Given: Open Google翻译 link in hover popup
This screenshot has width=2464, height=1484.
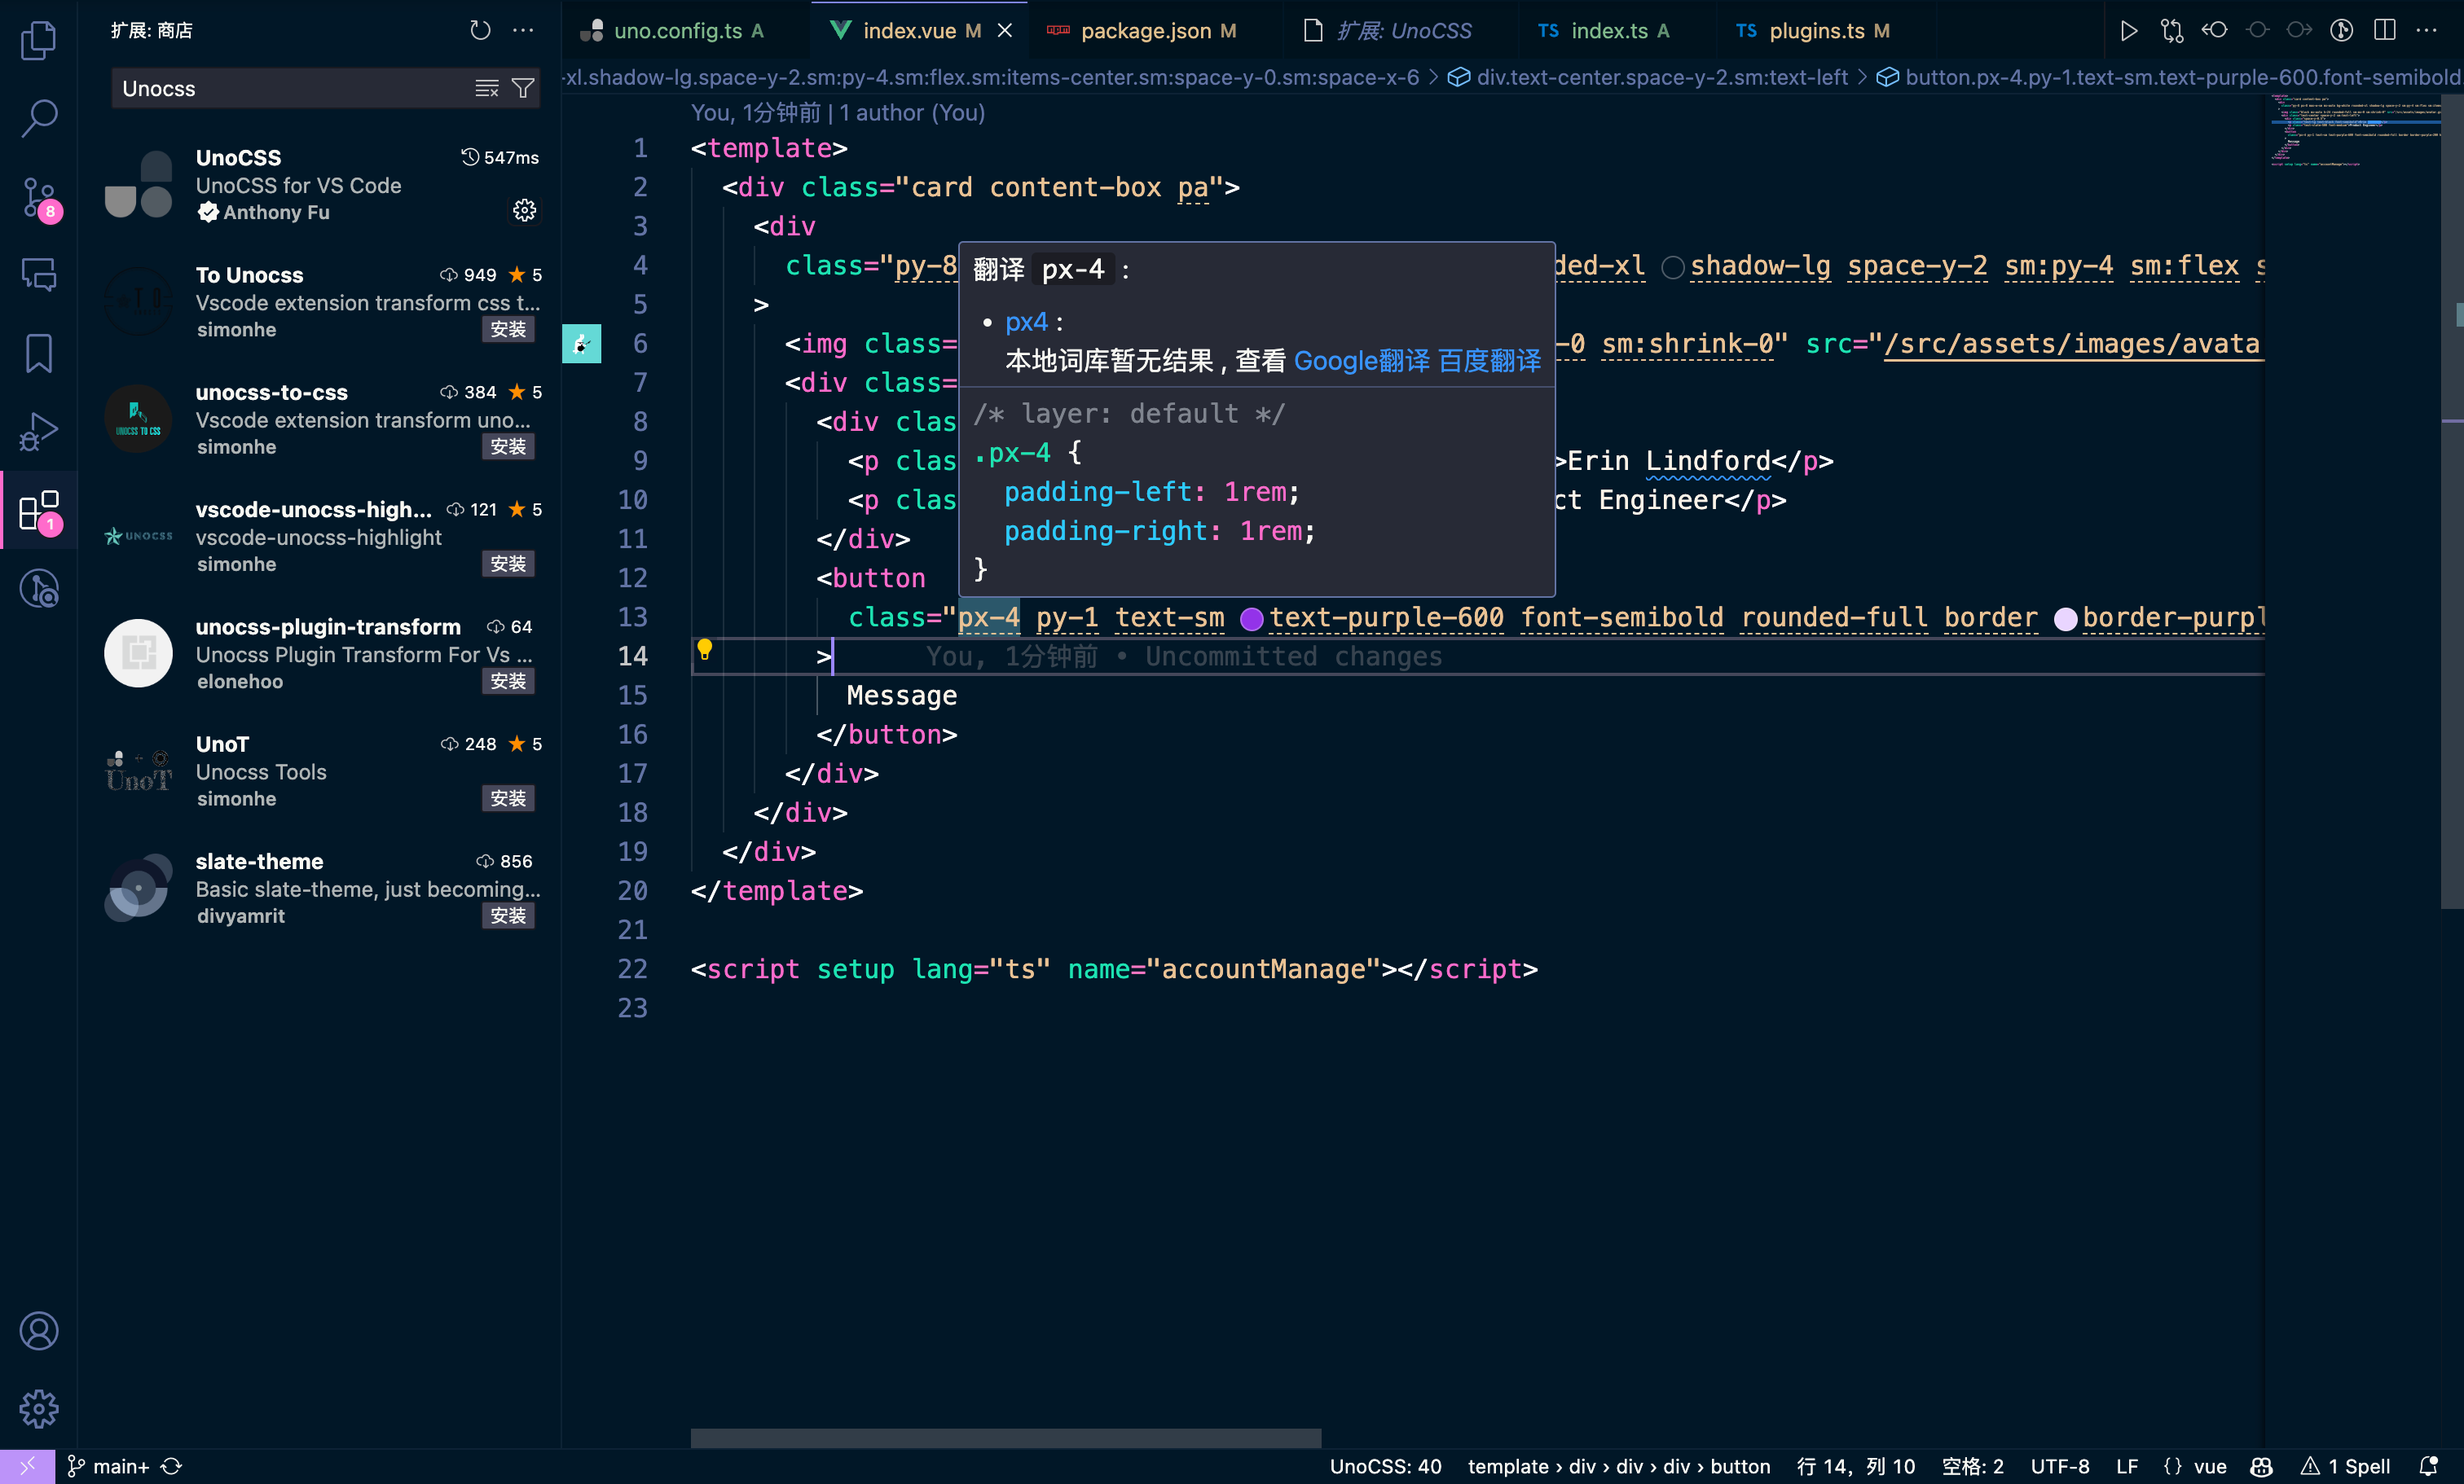Looking at the screenshot, I should tap(1361, 361).
